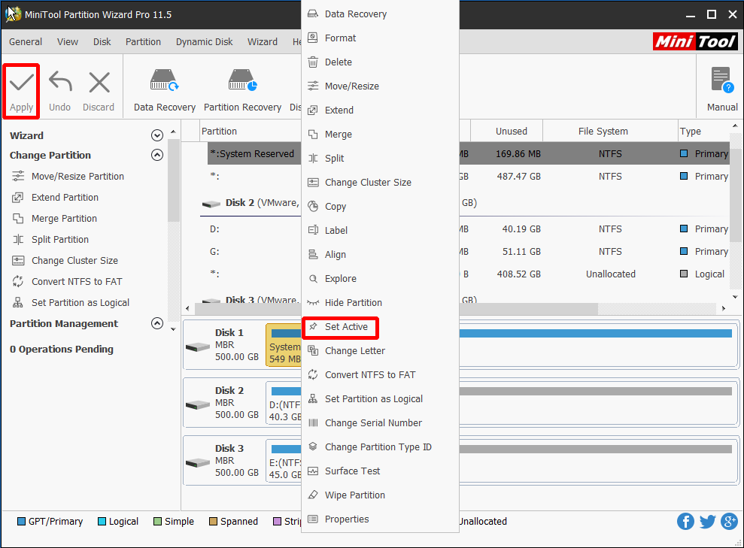This screenshot has width=744, height=548.
Task: Expand the Wizard sidebar section
Action: click(157, 135)
